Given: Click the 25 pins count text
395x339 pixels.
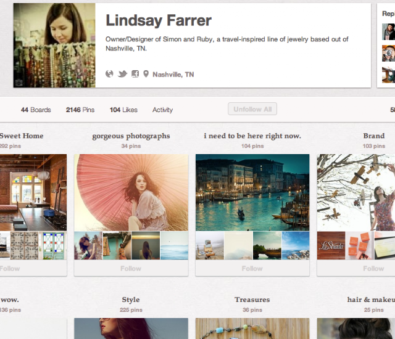Looking at the screenshot, I should tap(374, 310).
